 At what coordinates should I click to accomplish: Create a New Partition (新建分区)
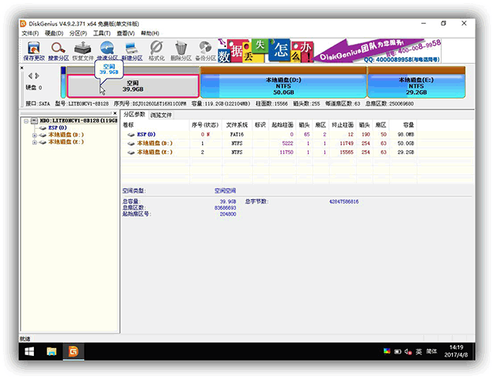point(132,50)
